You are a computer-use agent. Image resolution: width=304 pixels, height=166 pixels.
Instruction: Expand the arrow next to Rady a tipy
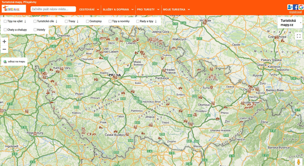(156, 21)
